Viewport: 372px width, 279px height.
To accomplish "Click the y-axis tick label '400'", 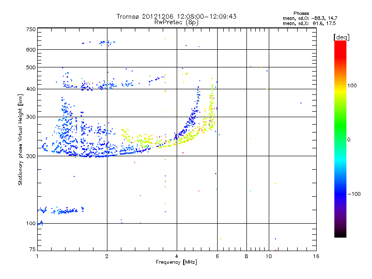I will pos(31,89).
